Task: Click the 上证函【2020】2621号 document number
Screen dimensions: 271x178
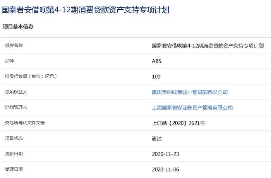Action: 178,123
